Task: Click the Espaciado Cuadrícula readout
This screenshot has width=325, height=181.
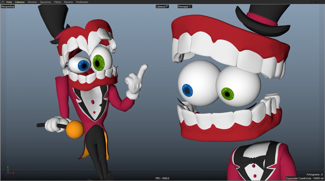Action: pyautogui.click(x=304, y=178)
